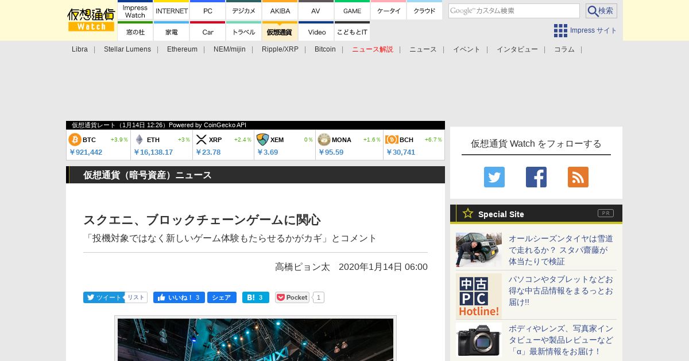Open the インタビュー section link

coord(517,49)
